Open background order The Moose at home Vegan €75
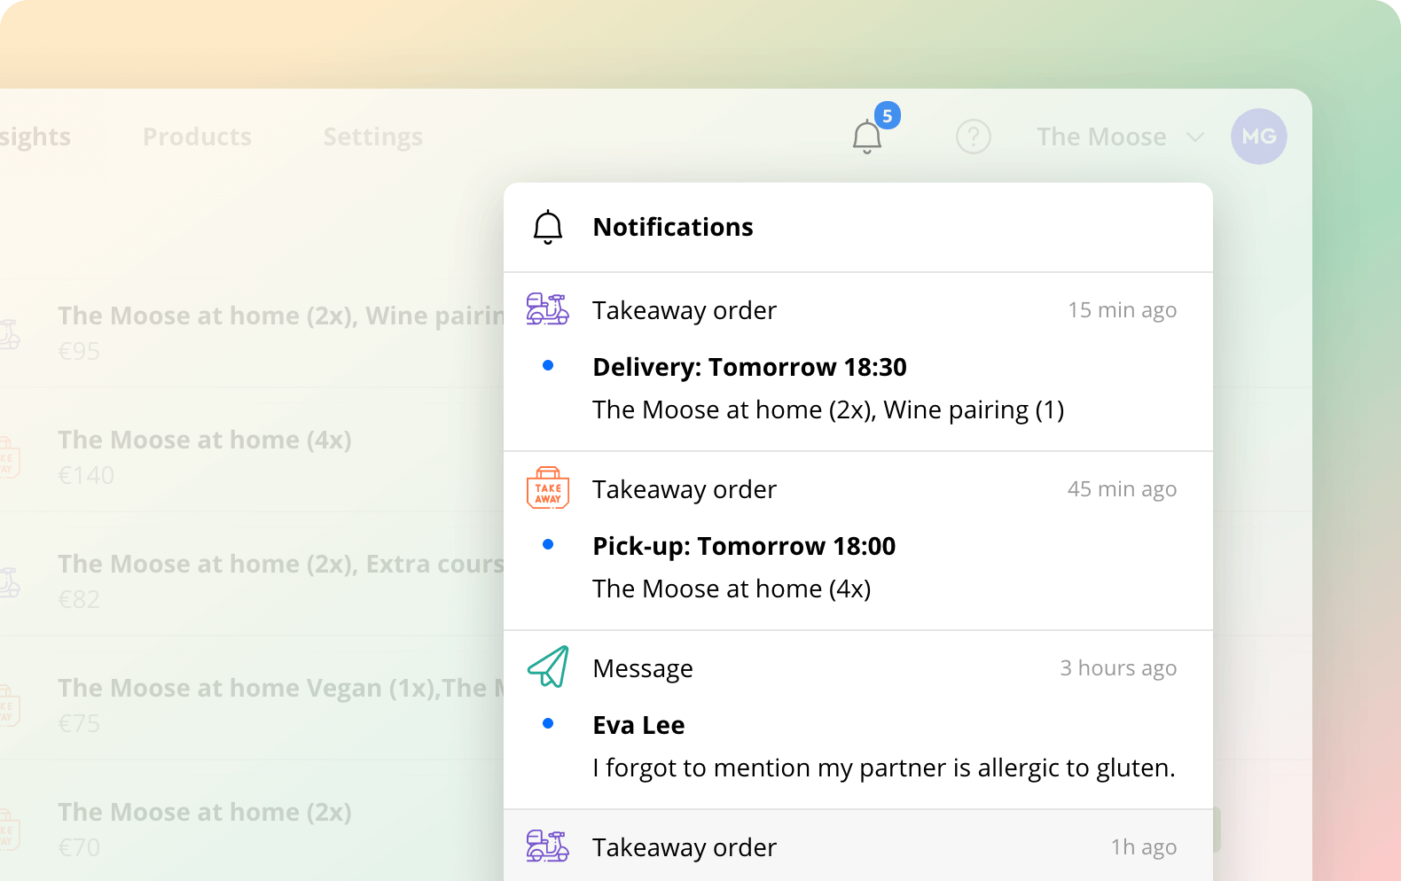 click(x=252, y=698)
